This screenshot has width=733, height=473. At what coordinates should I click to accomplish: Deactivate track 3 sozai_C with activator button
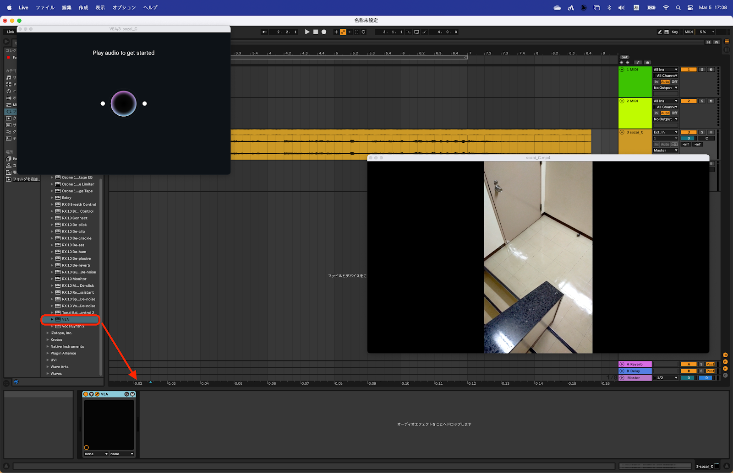click(x=688, y=132)
